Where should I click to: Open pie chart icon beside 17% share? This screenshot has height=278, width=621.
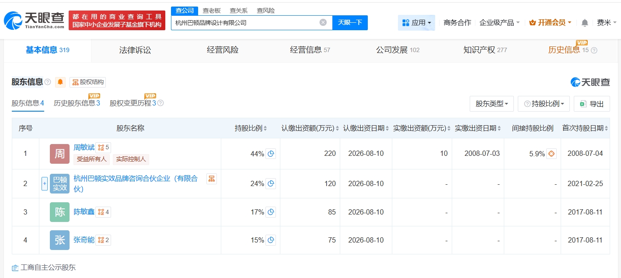click(271, 212)
